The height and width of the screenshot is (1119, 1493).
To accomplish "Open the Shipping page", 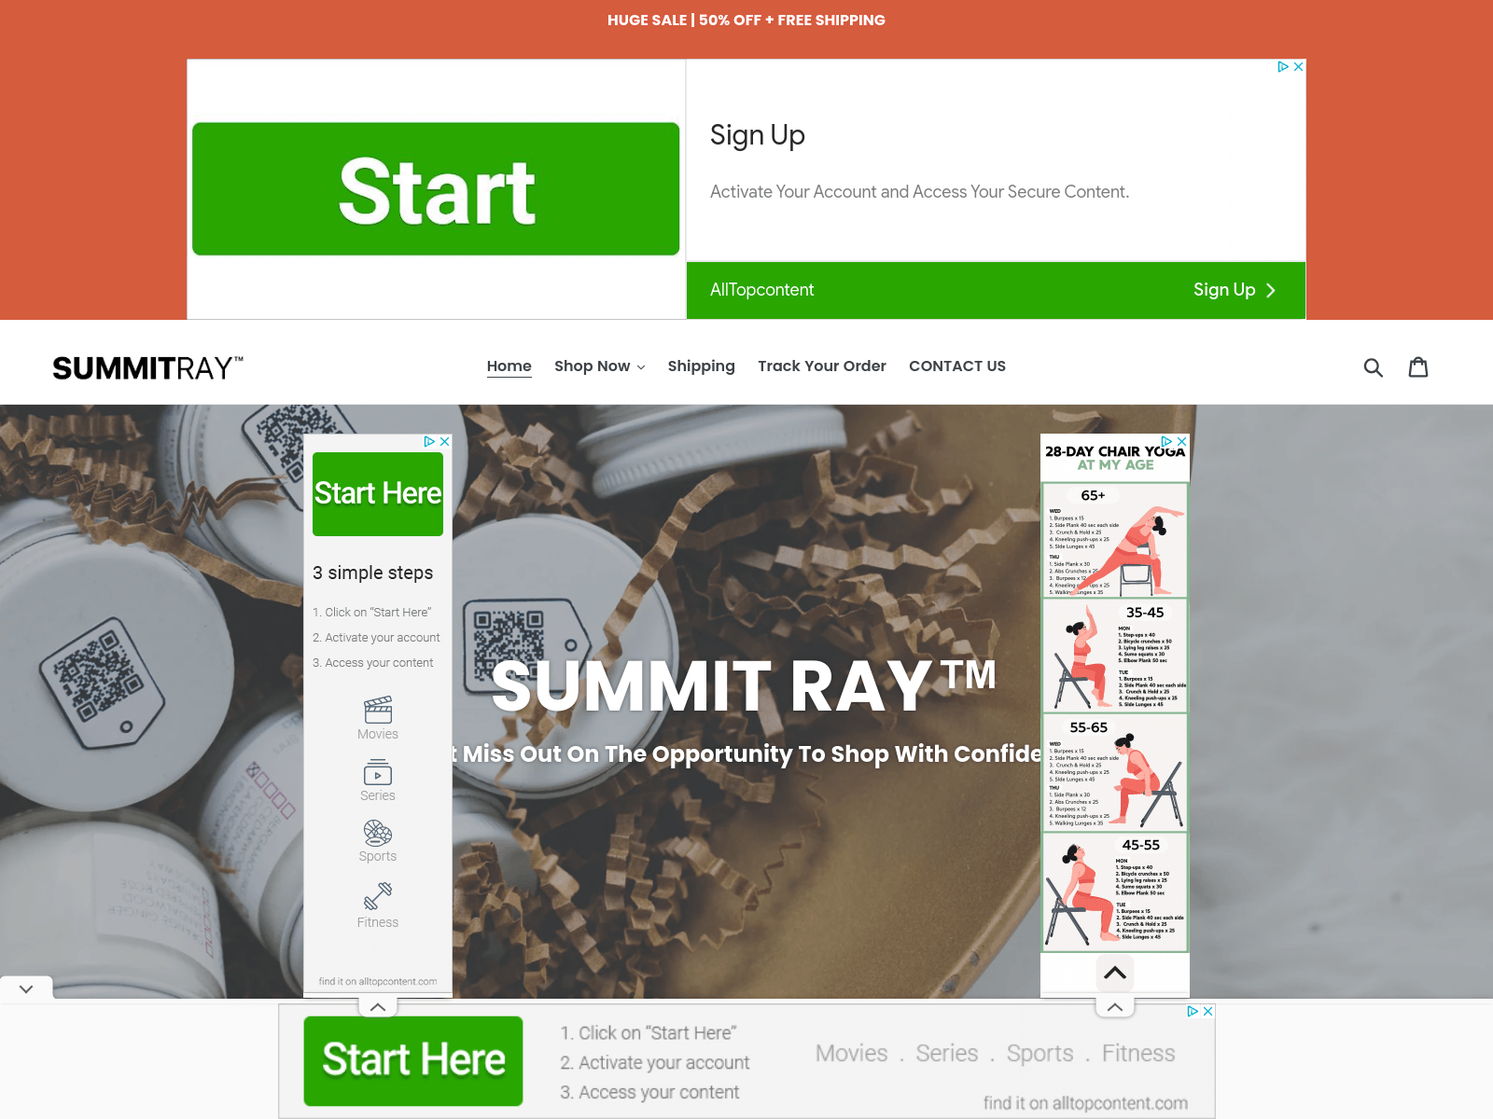I will click(702, 366).
